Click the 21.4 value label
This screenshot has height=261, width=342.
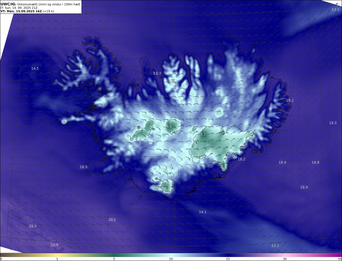point(33,226)
